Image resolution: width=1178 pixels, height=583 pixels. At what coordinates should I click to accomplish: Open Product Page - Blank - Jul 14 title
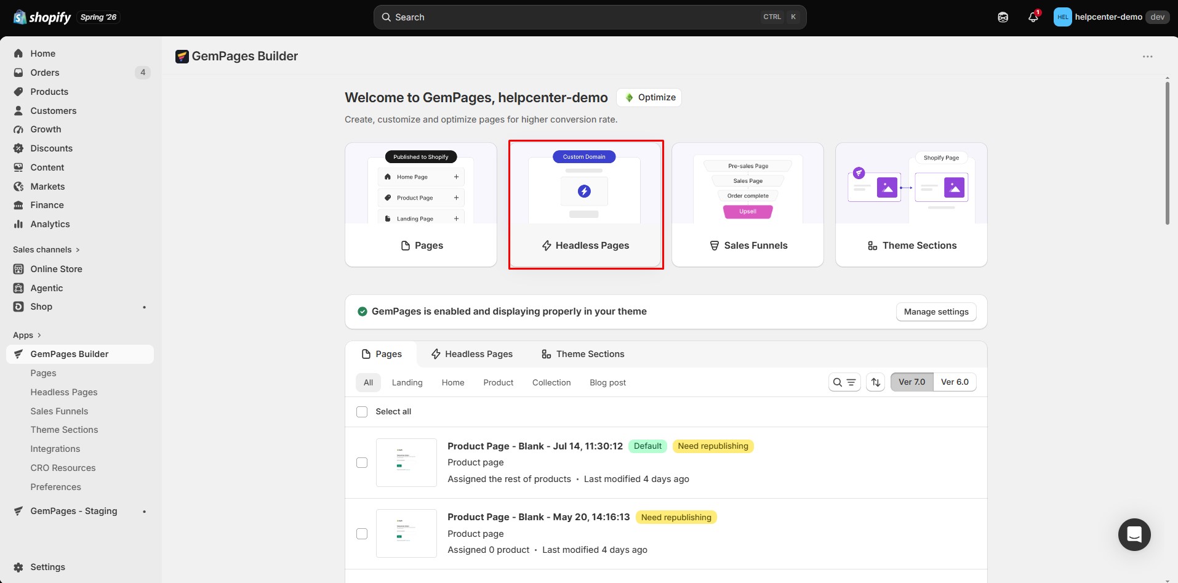coord(535,446)
